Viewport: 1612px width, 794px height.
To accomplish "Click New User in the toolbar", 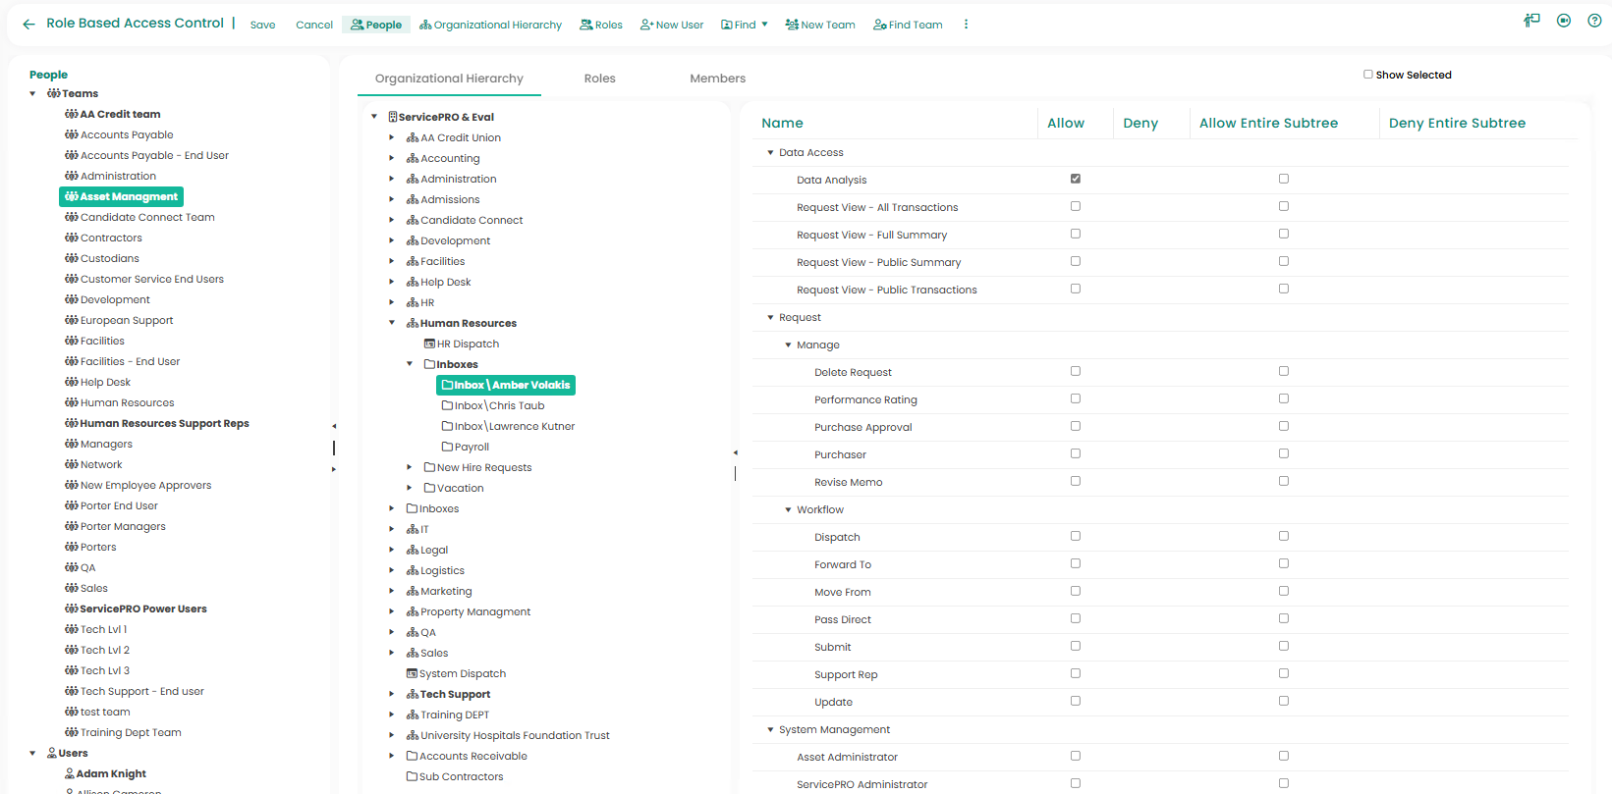I will tap(672, 25).
